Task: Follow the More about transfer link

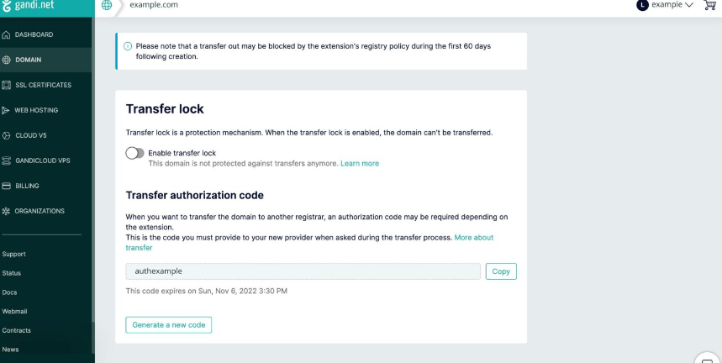Action: coord(473,238)
